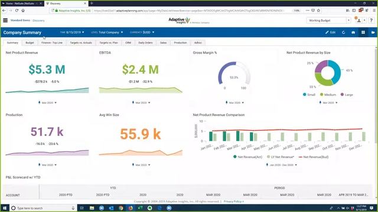The image size is (378, 212).
Task: Toggle the Small legend item in donut chart
Action: point(309,95)
